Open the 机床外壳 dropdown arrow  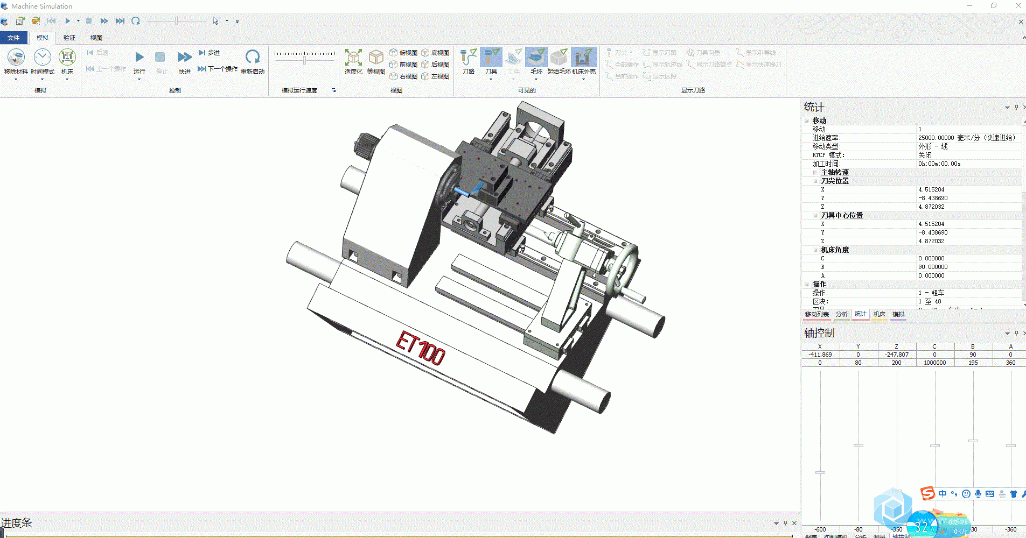(x=583, y=80)
